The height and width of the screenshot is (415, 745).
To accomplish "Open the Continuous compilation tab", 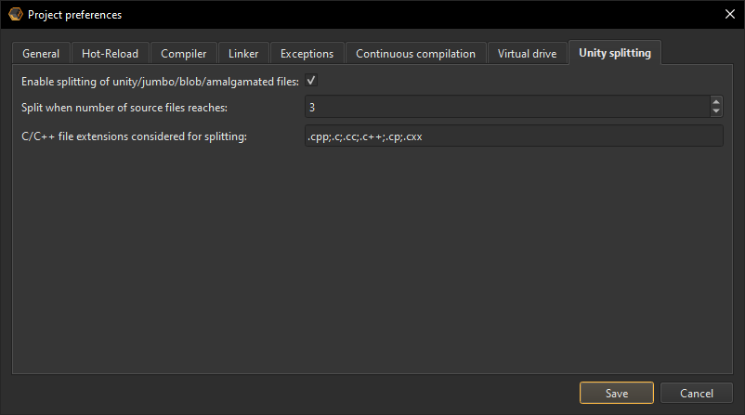I will pos(416,54).
